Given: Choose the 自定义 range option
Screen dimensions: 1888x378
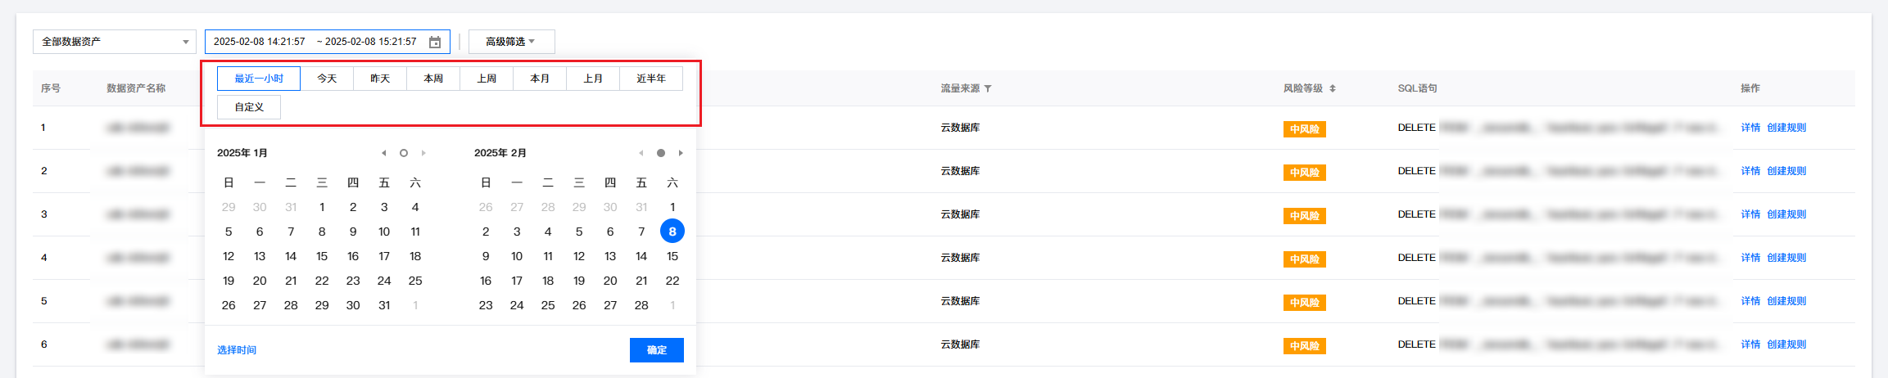Looking at the screenshot, I should pyautogui.click(x=249, y=107).
